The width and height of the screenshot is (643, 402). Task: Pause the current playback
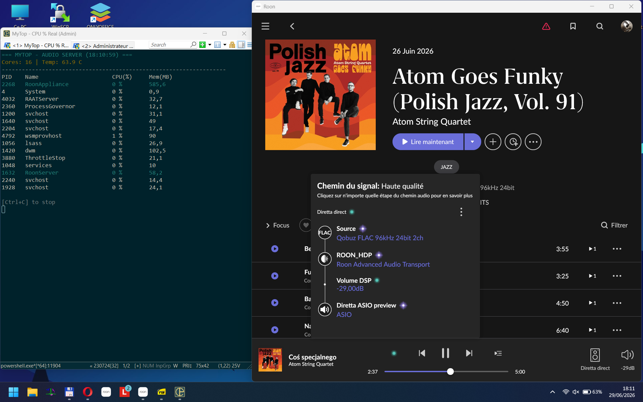pyautogui.click(x=445, y=353)
